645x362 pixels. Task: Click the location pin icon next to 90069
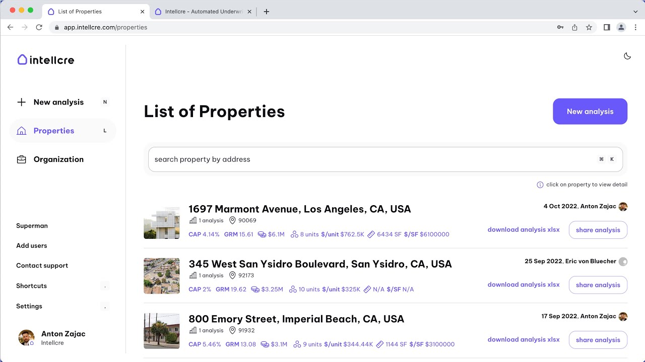[232, 221]
